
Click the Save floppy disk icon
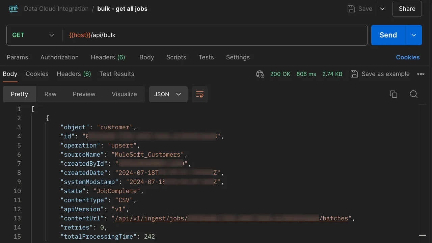point(351,9)
